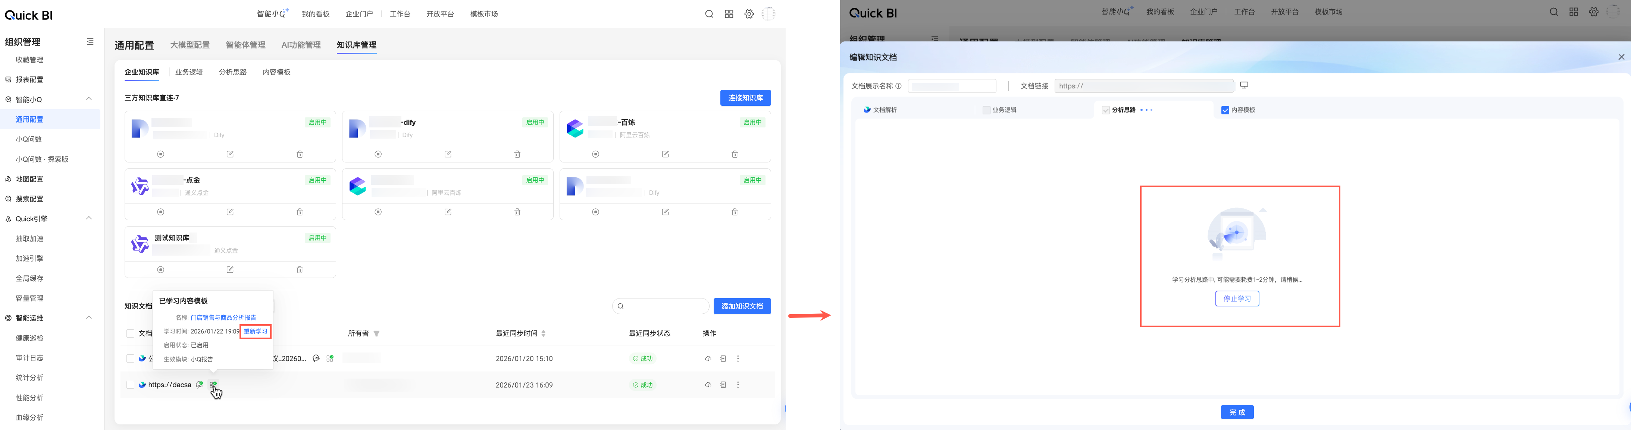Open the 业务逻辑 sub-tab

[189, 72]
